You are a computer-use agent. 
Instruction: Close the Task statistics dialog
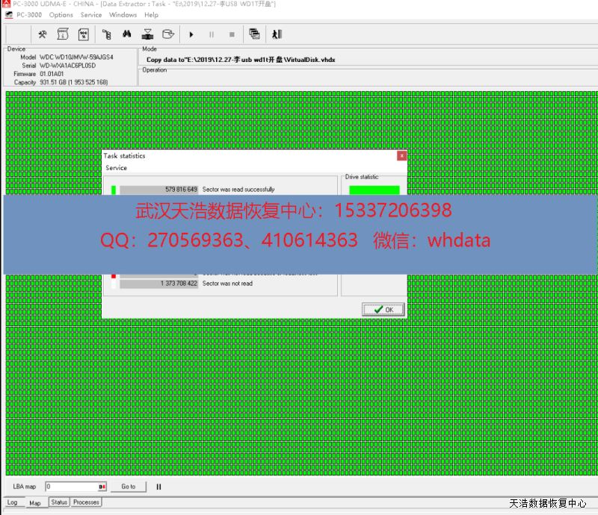point(401,156)
